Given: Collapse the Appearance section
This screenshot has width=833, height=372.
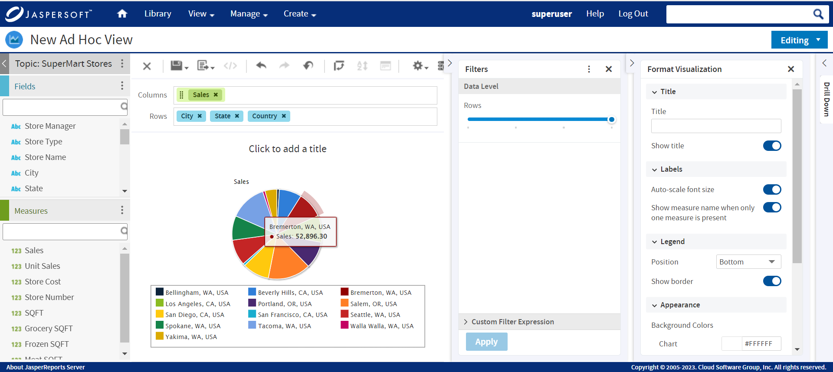Looking at the screenshot, I should point(654,305).
